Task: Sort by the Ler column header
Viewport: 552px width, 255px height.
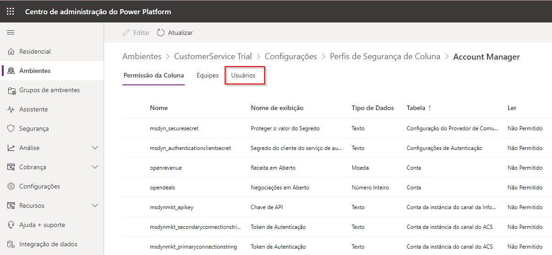Action: 512,108
